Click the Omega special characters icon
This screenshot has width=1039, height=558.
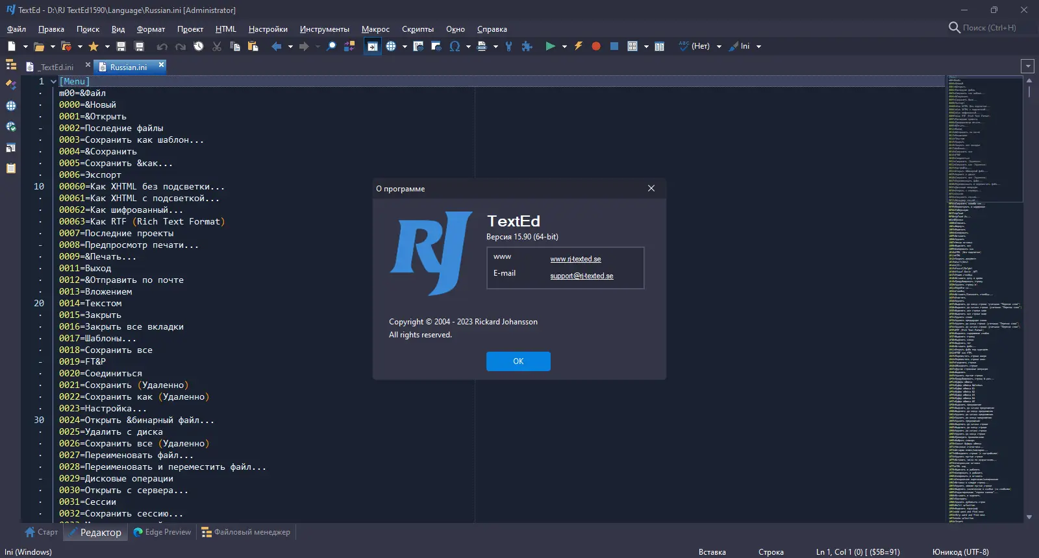[455, 46]
